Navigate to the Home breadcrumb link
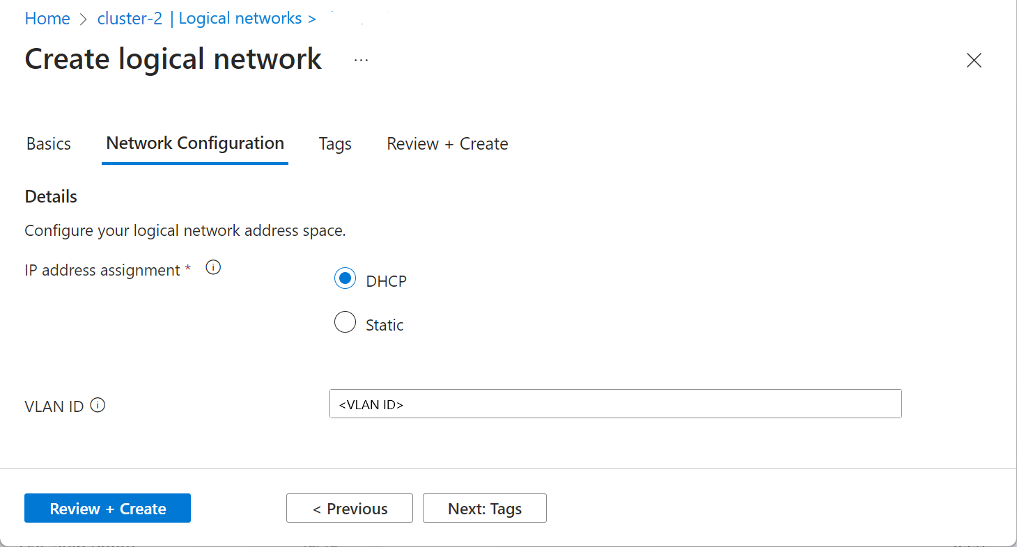 tap(47, 19)
